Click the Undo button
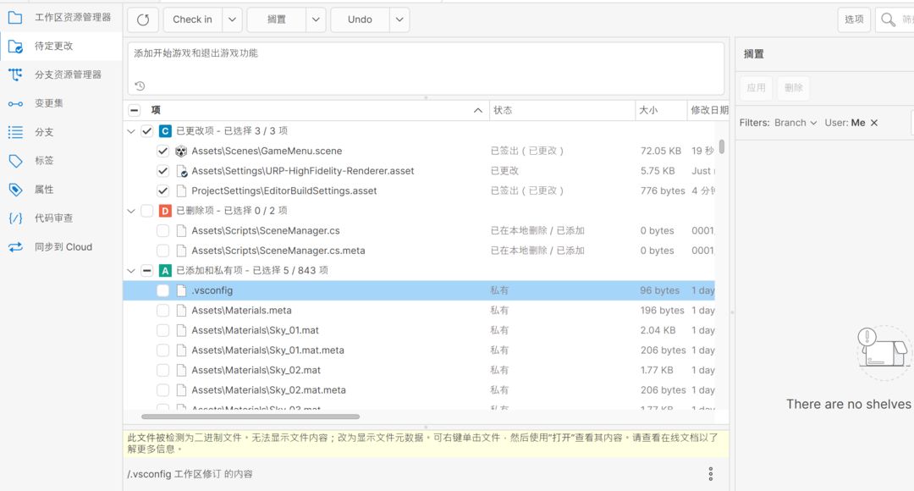The height and width of the screenshot is (491, 914). pyautogui.click(x=360, y=19)
